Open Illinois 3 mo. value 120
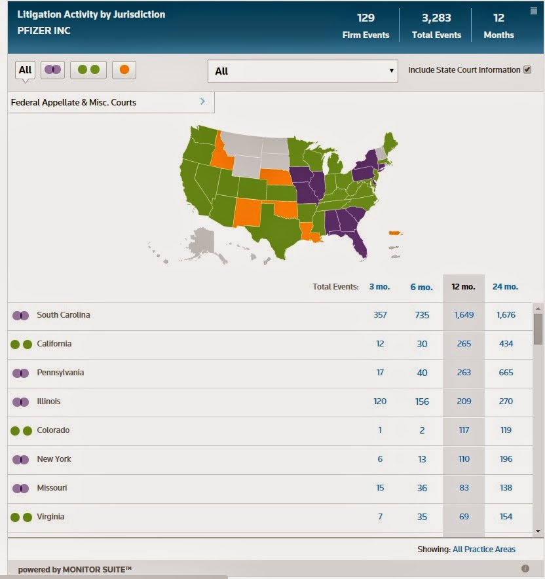Image resolution: width=545 pixels, height=579 pixels. [380, 402]
